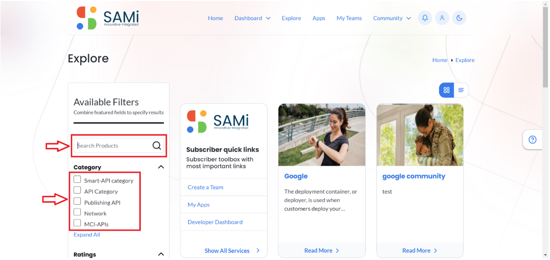
Task: Open the Dashboard dropdown menu
Action: [x=252, y=18]
